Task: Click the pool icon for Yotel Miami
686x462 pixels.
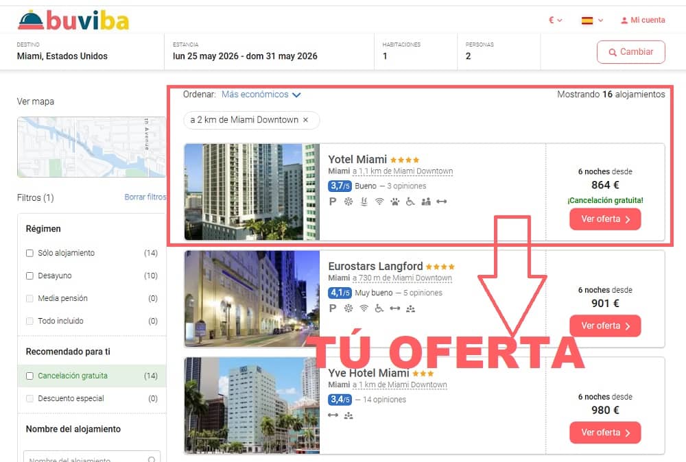Action: coord(364,202)
